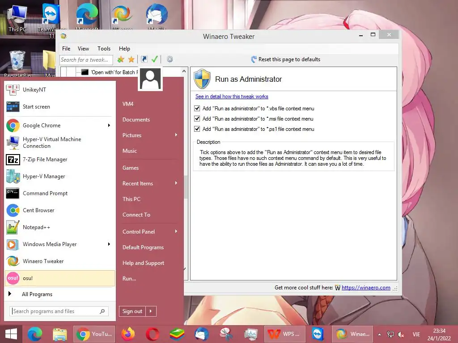
Task: Open the File menu in Winaero Tweaker
Action: [x=66, y=49]
